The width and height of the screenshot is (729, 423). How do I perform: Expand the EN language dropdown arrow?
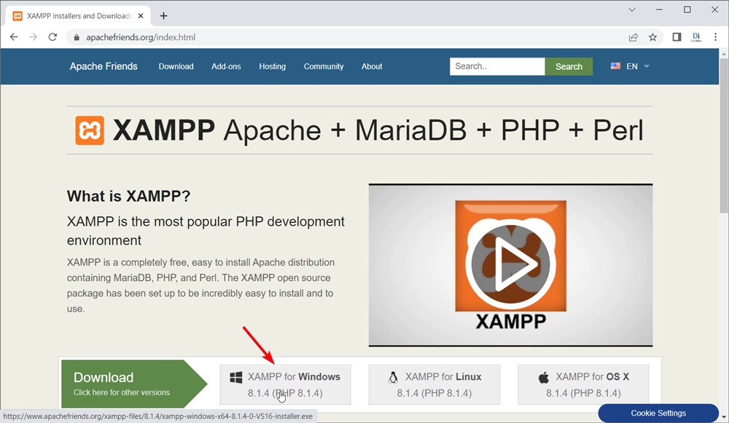tap(647, 66)
